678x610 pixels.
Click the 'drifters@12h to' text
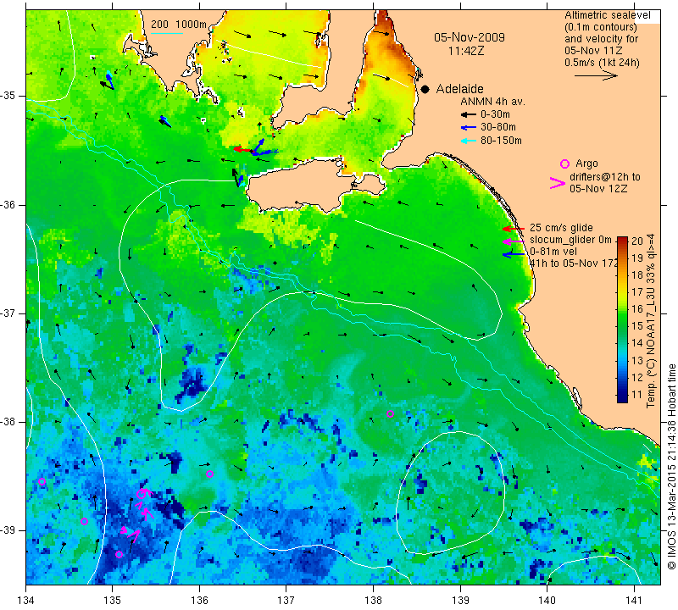coord(604,177)
